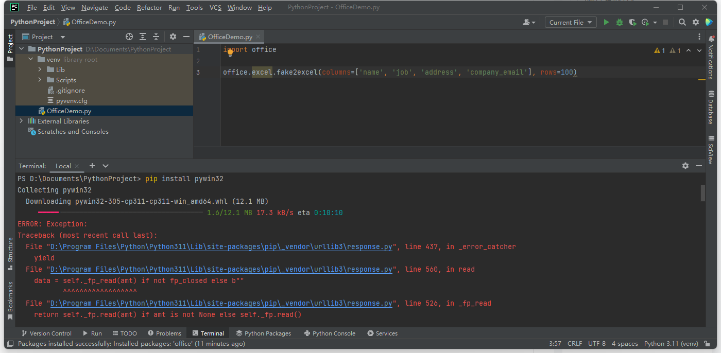Open response.py link at line 560
The height and width of the screenshot is (353, 721).
tap(221, 269)
